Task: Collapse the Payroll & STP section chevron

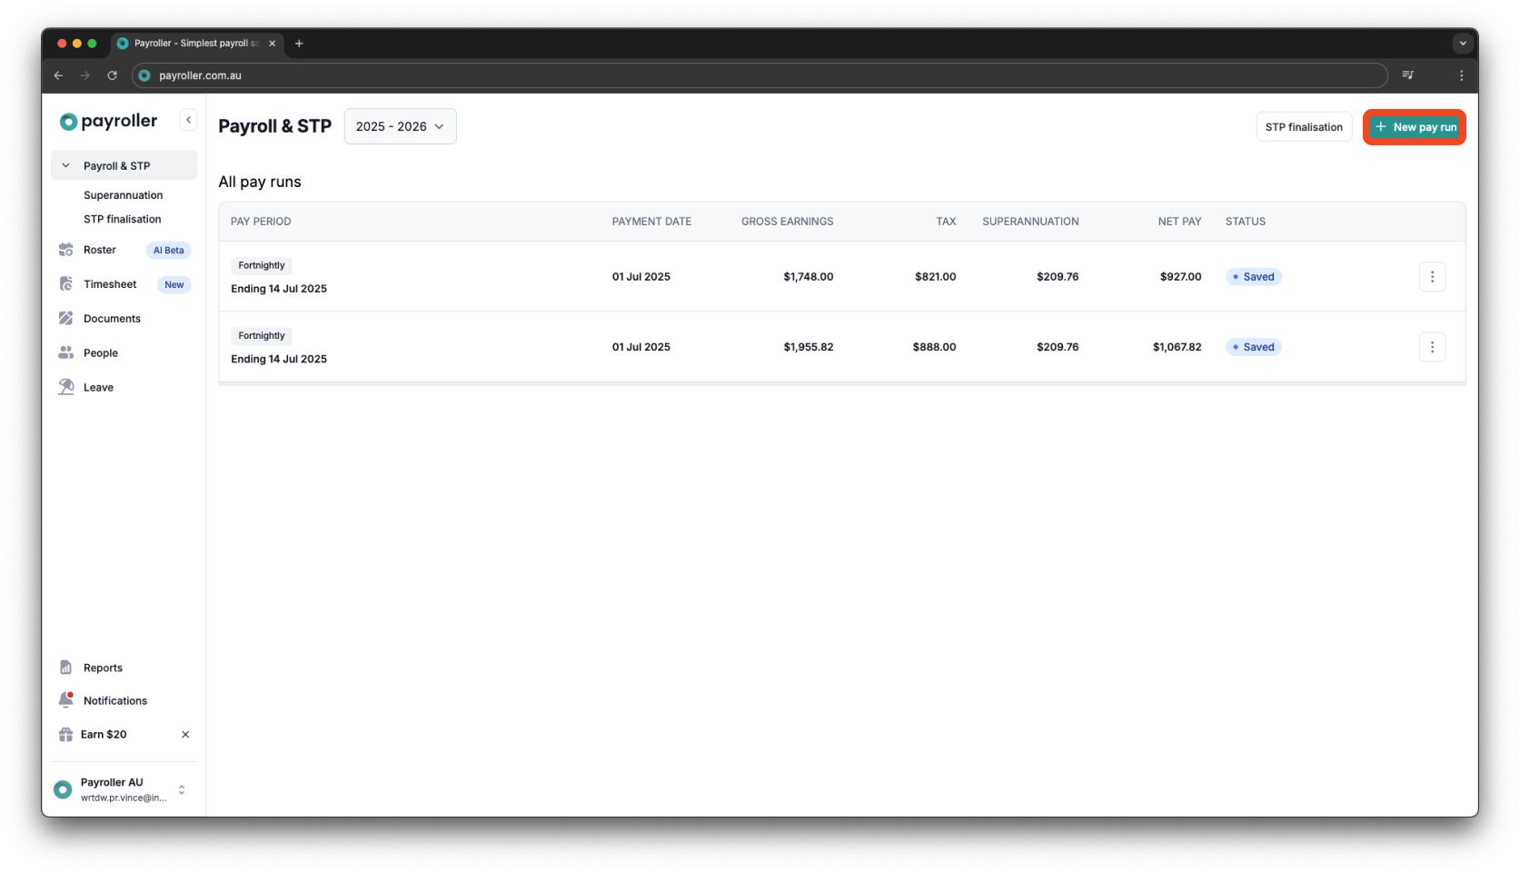Action: pyautogui.click(x=65, y=165)
